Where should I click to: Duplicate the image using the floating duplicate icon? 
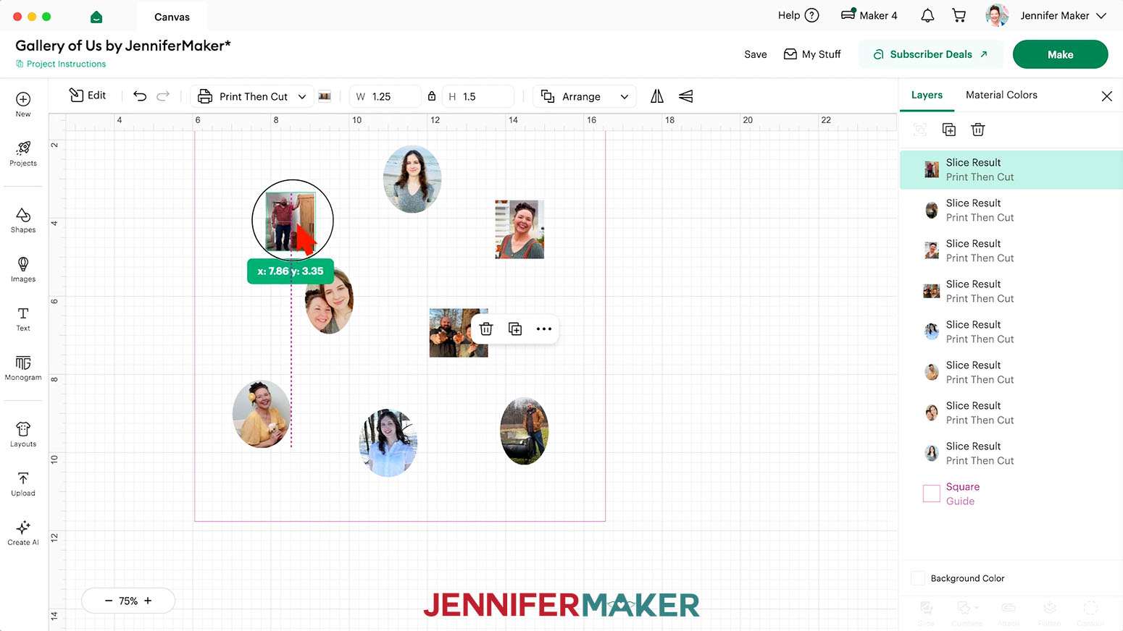point(515,329)
